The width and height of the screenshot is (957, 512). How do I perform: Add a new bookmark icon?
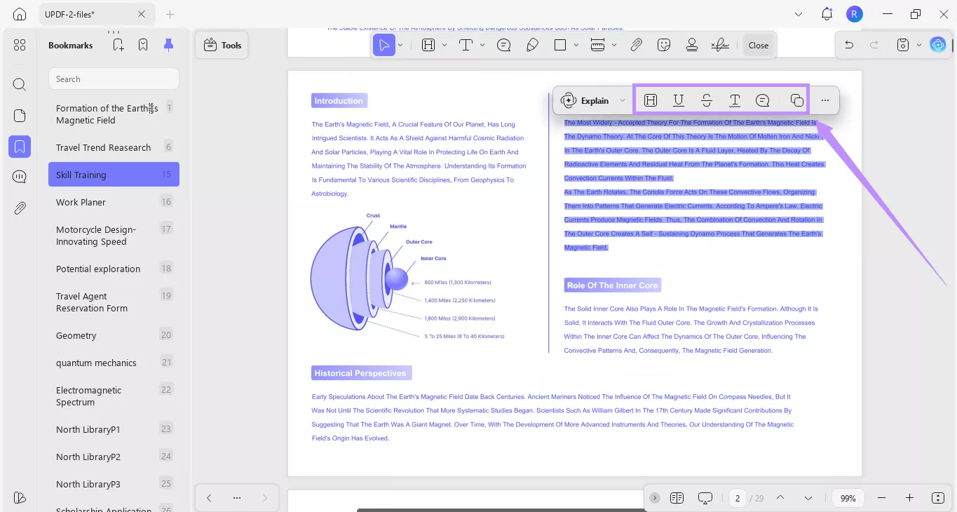pos(118,45)
